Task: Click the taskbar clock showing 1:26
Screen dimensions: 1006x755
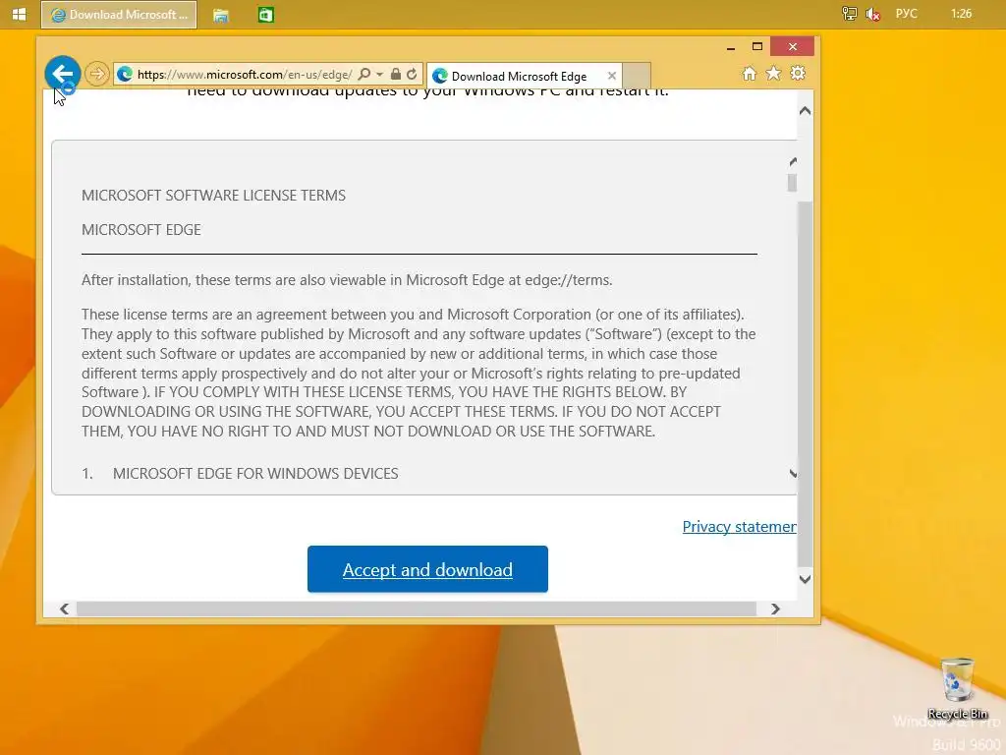Action: (961, 14)
